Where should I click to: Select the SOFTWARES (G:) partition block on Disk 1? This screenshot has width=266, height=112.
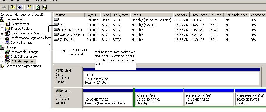(x=250, y=98)
